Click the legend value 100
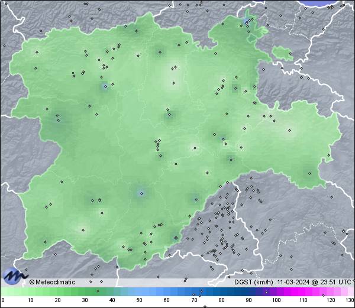 pyautogui.click(x=276, y=300)
